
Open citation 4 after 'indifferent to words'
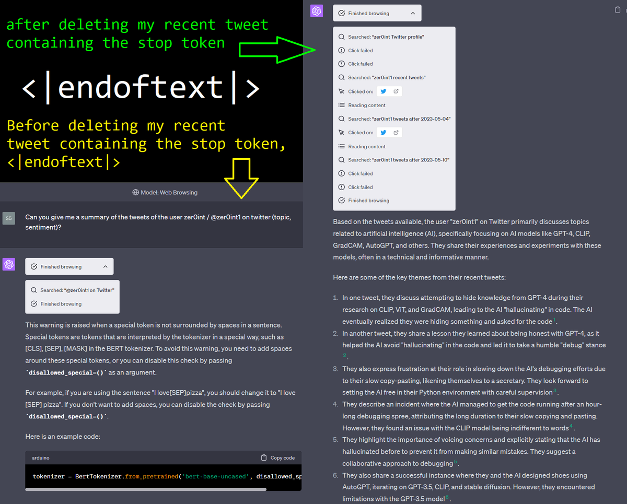click(x=571, y=426)
